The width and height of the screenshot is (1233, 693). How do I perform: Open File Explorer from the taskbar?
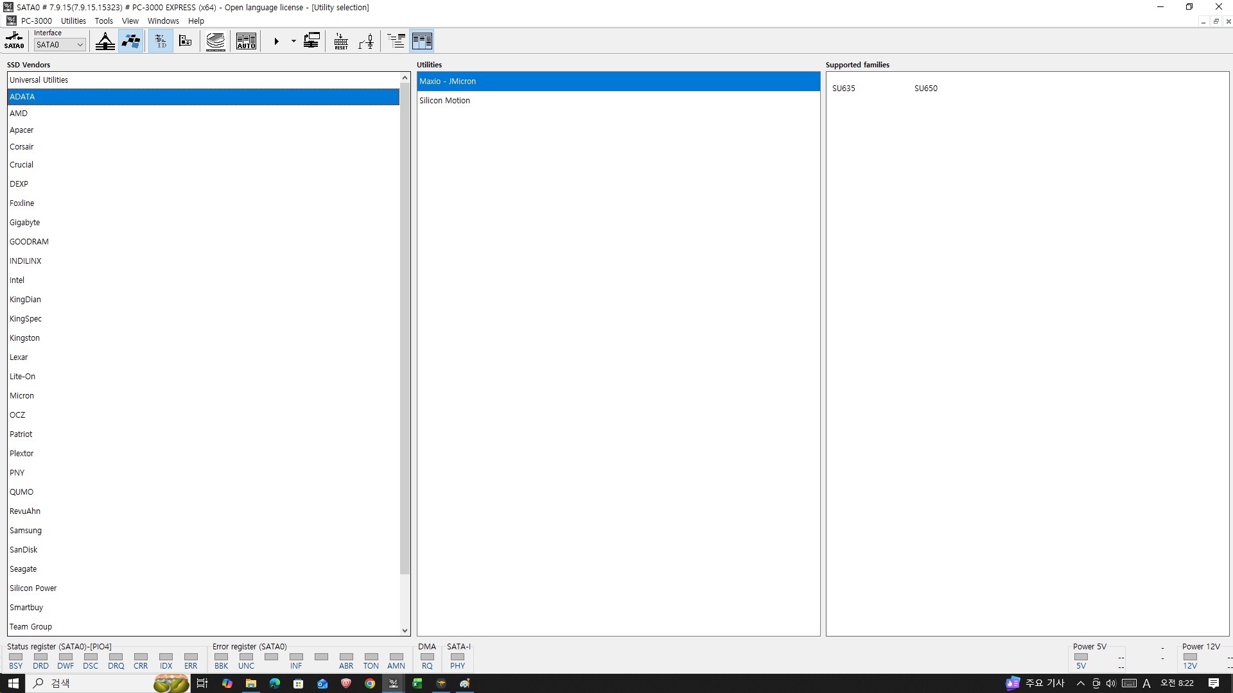coord(250,683)
